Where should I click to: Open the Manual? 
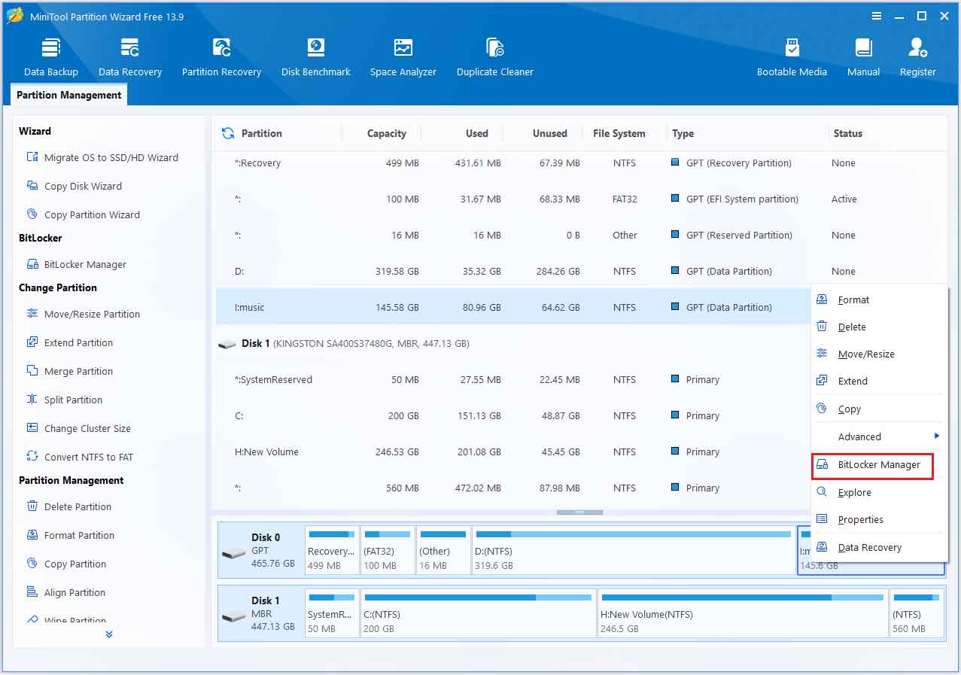863,57
